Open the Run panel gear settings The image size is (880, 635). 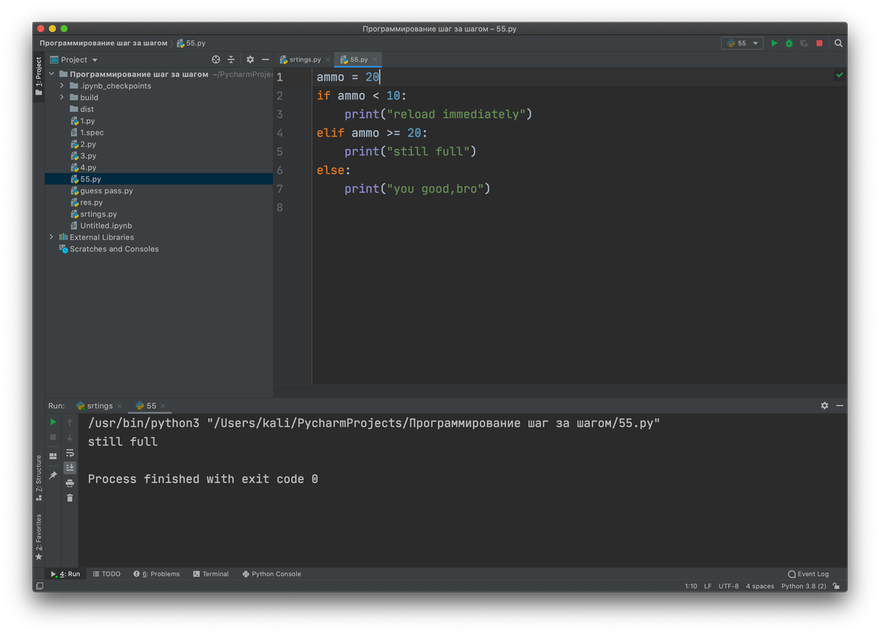tap(824, 405)
